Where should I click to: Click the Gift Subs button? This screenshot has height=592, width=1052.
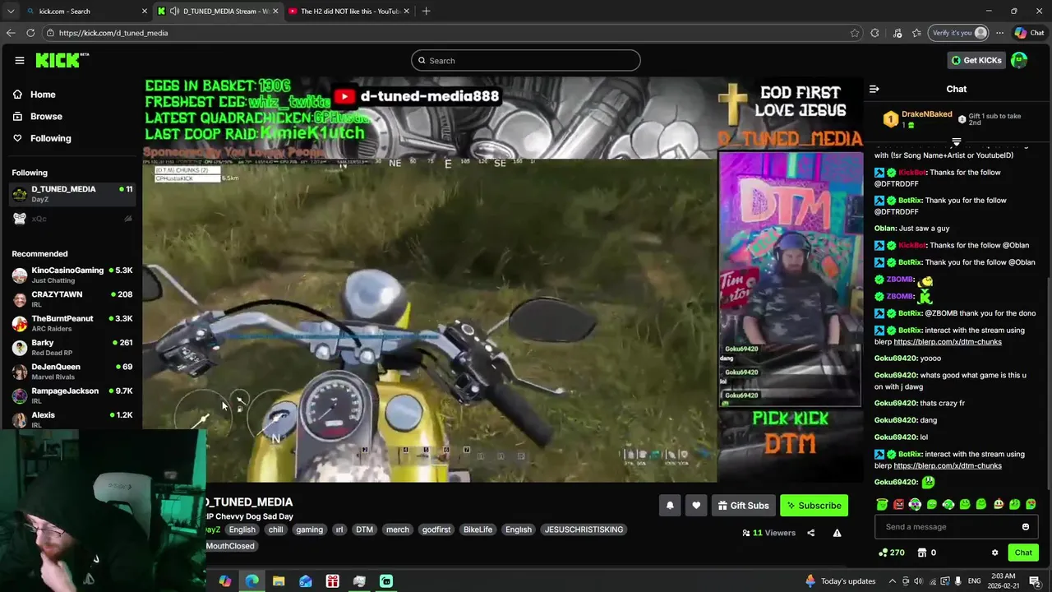point(743,506)
